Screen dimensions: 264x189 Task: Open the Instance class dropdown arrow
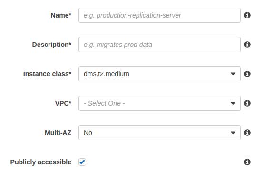tap(233, 74)
